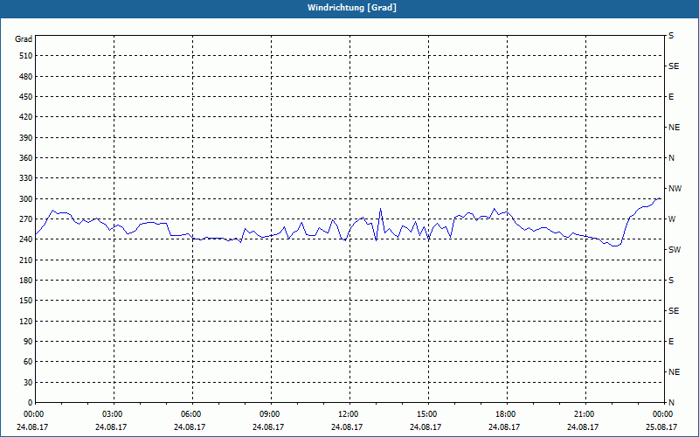Select the 'Grad' unit label on the left axis
699x437 pixels.
[x=24, y=39]
